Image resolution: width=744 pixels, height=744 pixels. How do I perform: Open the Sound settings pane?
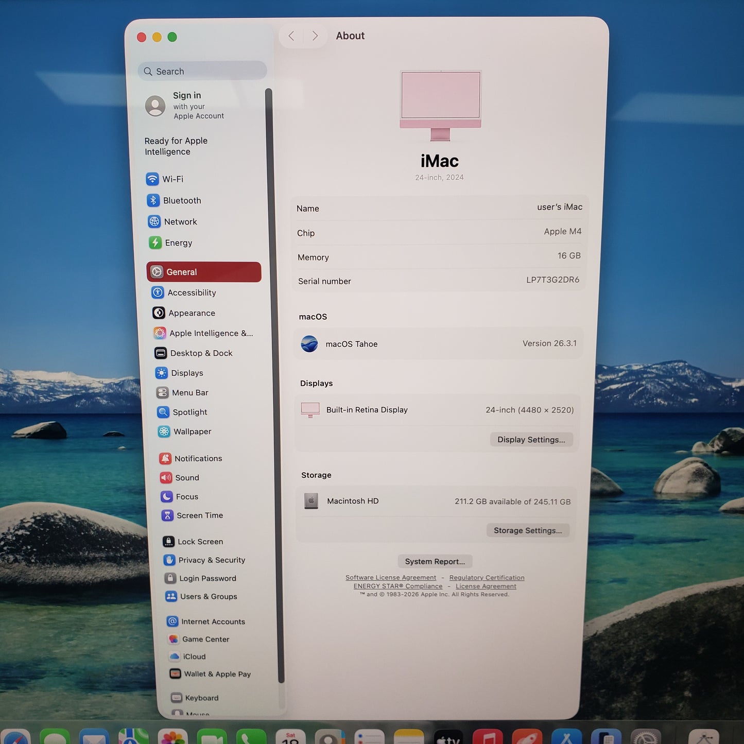(x=188, y=477)
